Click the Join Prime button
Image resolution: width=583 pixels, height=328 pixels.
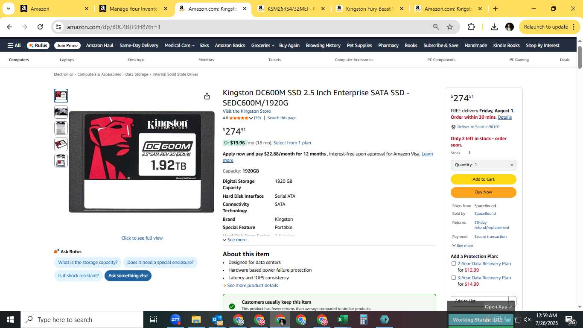pos(67,45)
